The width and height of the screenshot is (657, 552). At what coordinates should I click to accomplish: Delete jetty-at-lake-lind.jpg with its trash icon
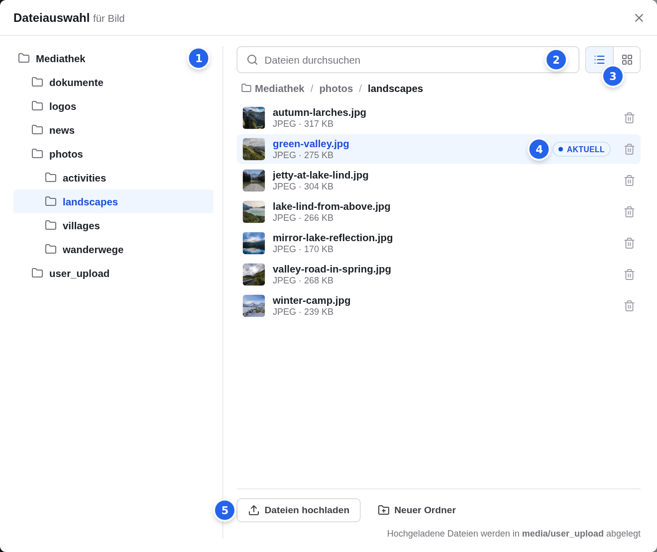(629, 181)
